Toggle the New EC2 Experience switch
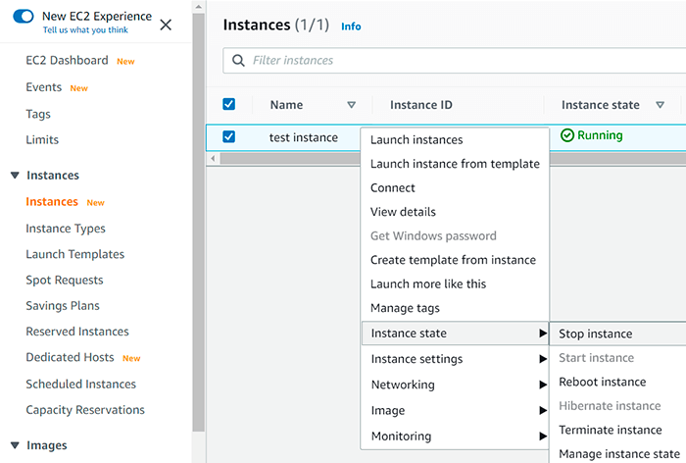 click(x=24, y=17)
